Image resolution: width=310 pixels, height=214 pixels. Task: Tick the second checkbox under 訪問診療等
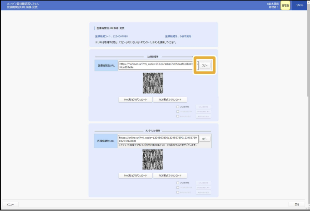pos(178,111)
